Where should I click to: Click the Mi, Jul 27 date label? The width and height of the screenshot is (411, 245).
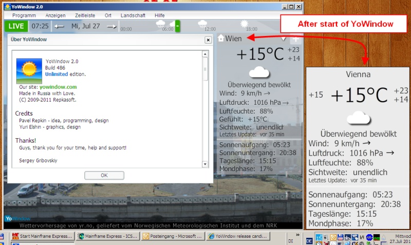85,26
